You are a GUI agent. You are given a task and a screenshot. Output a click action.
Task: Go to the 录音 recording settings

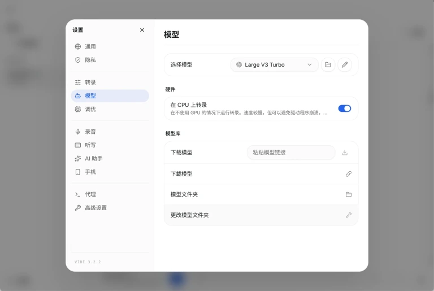[110, 132]
